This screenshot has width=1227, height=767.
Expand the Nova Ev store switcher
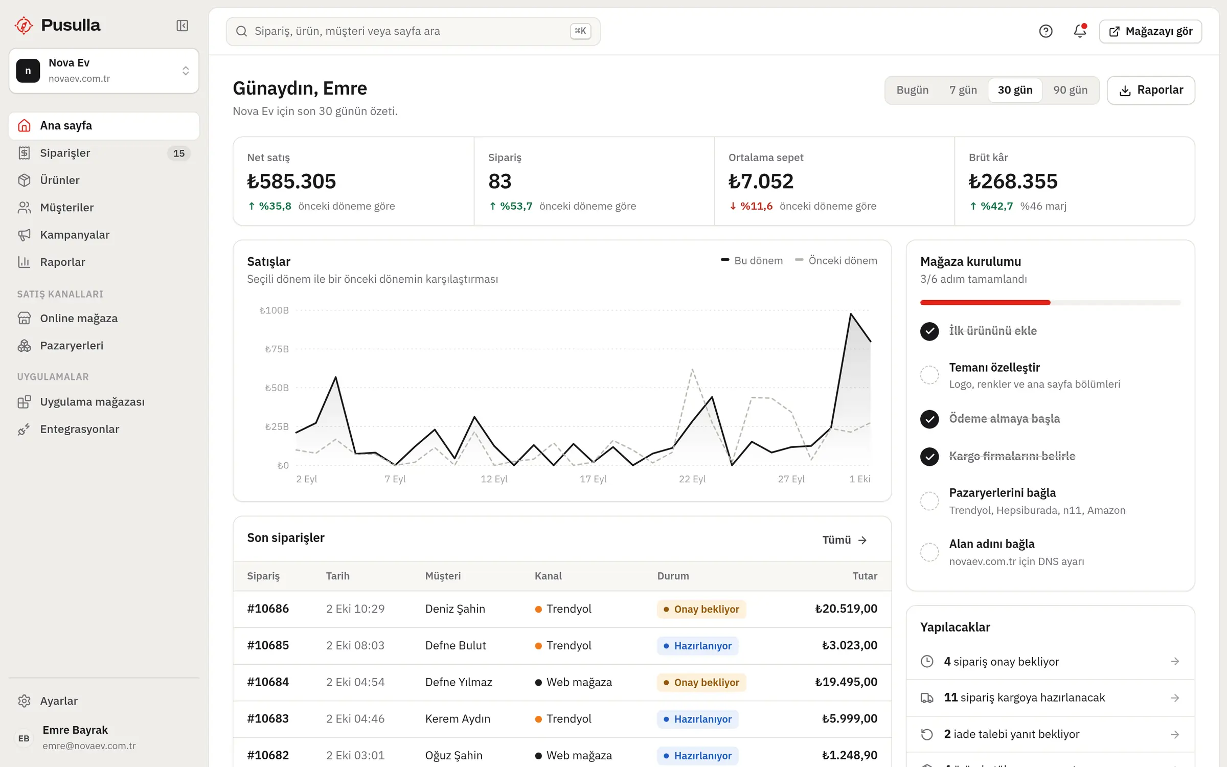tap(104, 71)
